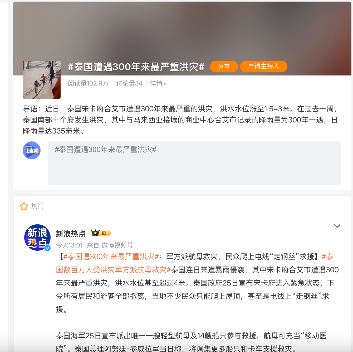
Task: Click the 1直播 round avatar icon
Action: [32, 150]
